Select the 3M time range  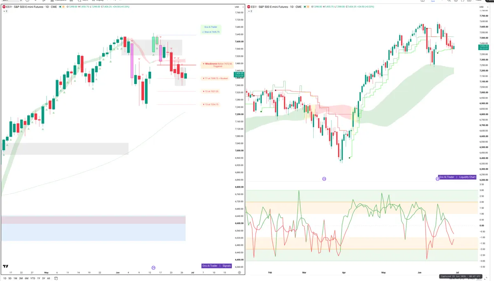coord(21,278)
